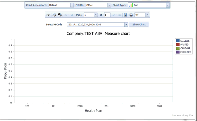Click the ELIGIBLE blue legend swatch
This screenshot has height=121, width=197.
click(x=177, y=41)
